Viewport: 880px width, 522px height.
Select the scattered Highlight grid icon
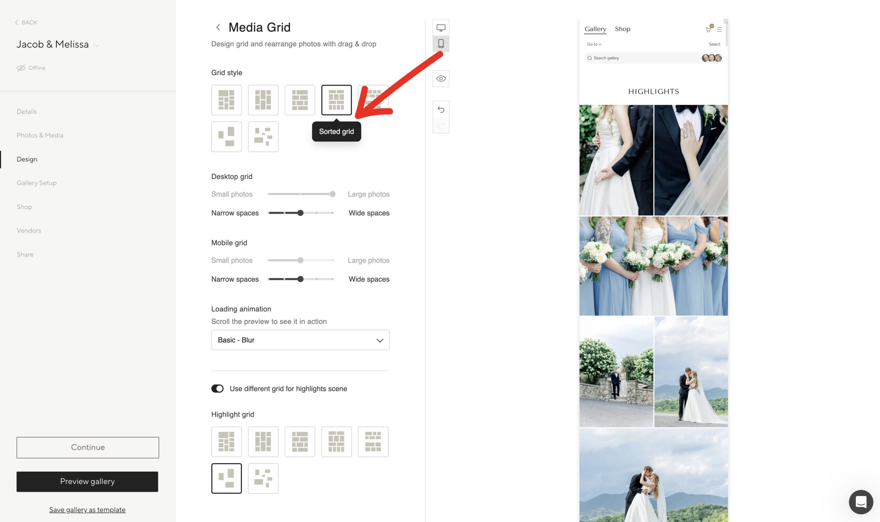click(263, 478)
